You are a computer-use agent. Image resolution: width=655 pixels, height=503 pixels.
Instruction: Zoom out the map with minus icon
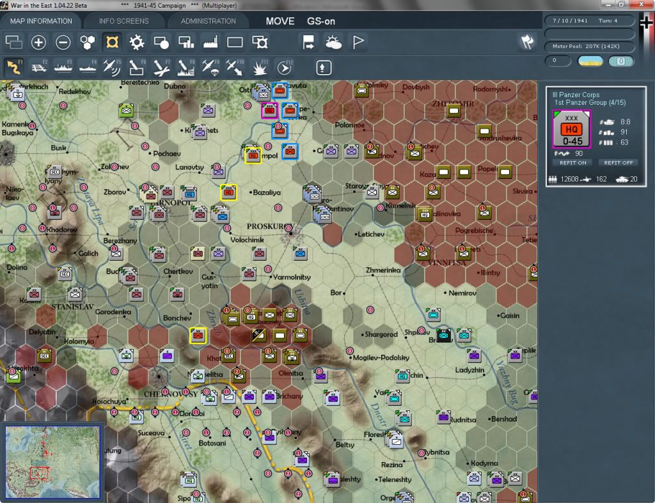[x=63, y=42]
